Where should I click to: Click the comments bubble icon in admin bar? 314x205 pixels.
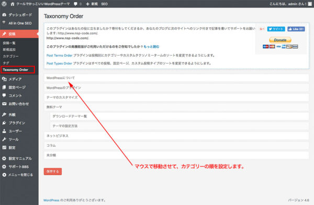(x=75, y=4)
